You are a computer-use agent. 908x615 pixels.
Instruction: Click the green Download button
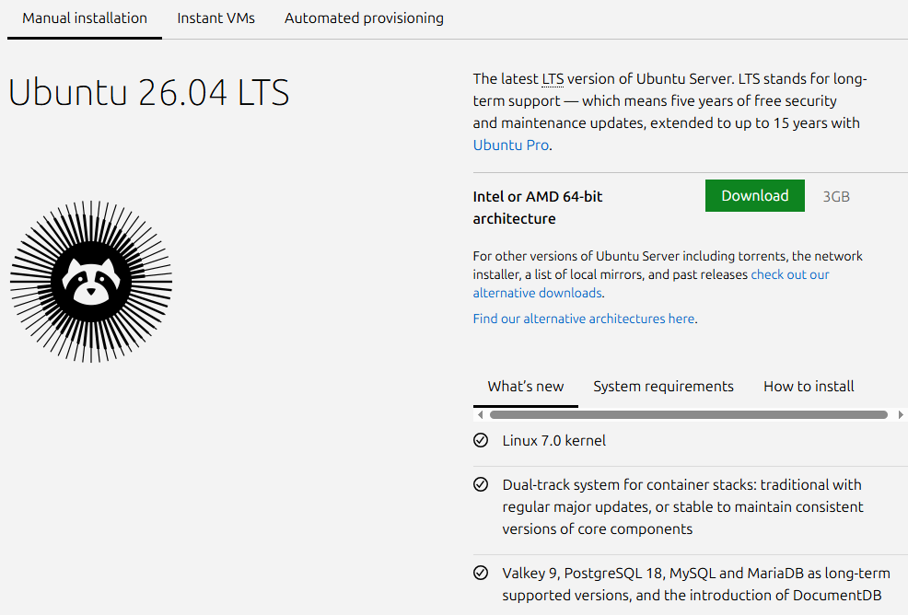[x=754, y=196]
